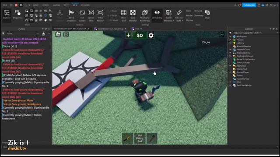Viewport: 280px width, 157px height.
Task: Open Switch Windows dropdown
Action: tap(169, 16)
